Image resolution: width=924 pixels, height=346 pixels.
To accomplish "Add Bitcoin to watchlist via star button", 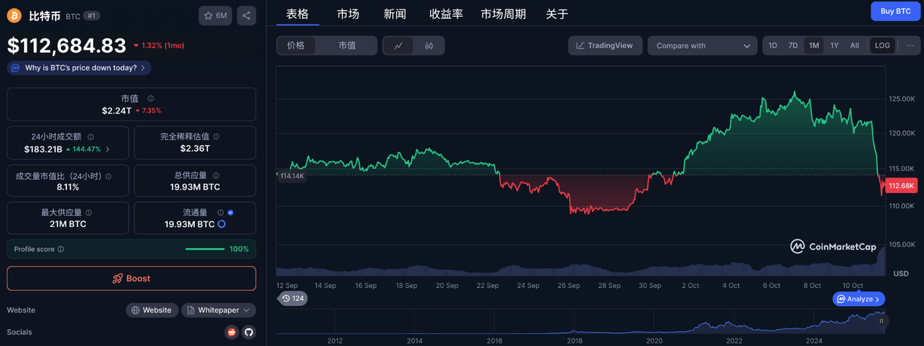I will (x=215, y=15).
